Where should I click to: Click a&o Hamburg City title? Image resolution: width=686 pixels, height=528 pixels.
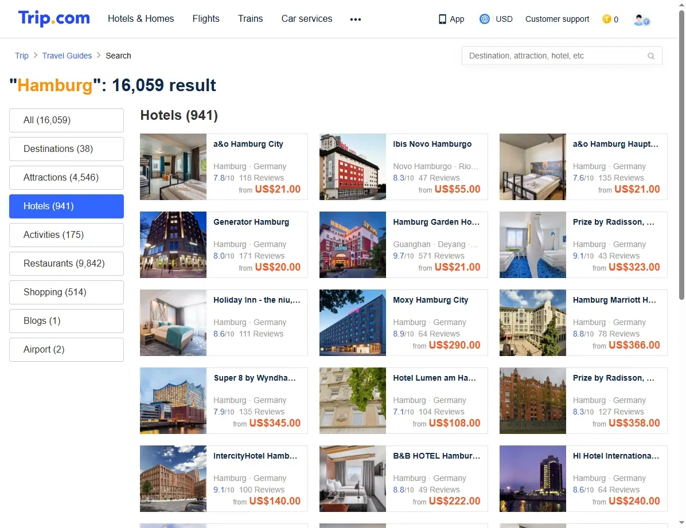pyautogui.click(x=248, y=144)
